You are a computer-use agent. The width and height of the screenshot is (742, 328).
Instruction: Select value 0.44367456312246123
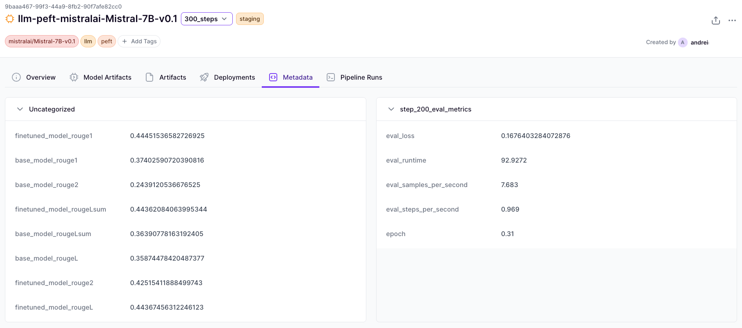click(x=167, y=307)
